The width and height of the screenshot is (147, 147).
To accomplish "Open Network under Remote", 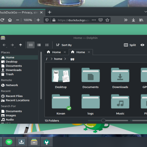I will pyautogui.click(x=19, y=85).
